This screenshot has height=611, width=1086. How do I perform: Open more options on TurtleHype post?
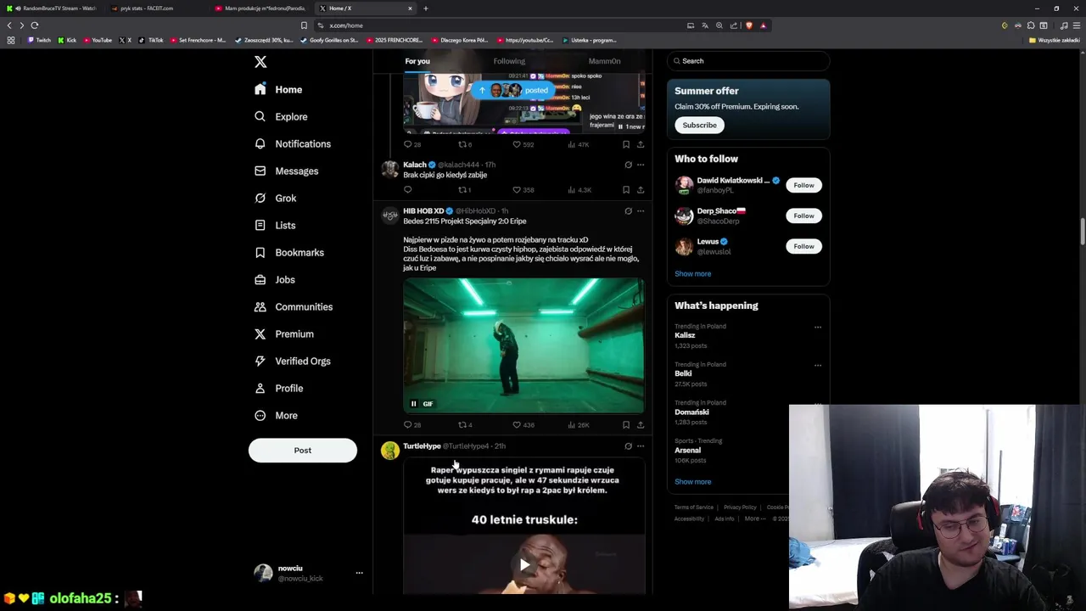tap(641, 446)
